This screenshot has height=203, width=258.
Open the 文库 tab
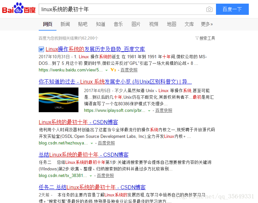189,24
